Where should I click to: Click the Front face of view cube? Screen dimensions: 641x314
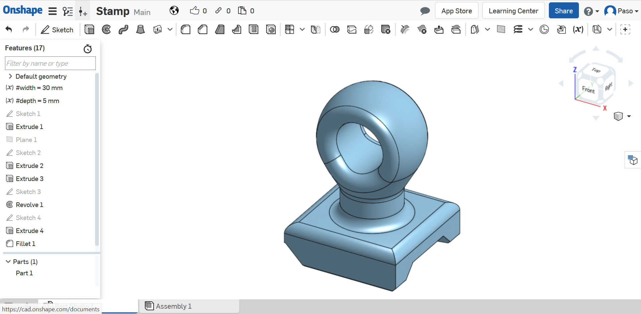pyautogui.click(x=588, y=89)
